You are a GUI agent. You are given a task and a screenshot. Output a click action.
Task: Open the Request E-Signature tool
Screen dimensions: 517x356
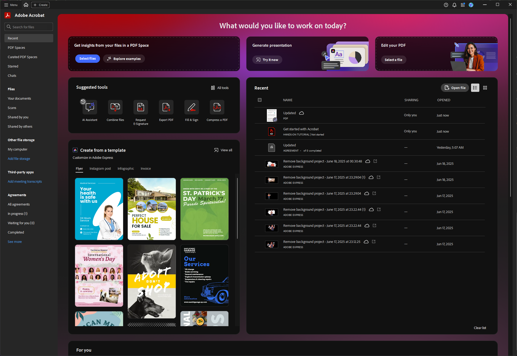click(x=141, y=107)
